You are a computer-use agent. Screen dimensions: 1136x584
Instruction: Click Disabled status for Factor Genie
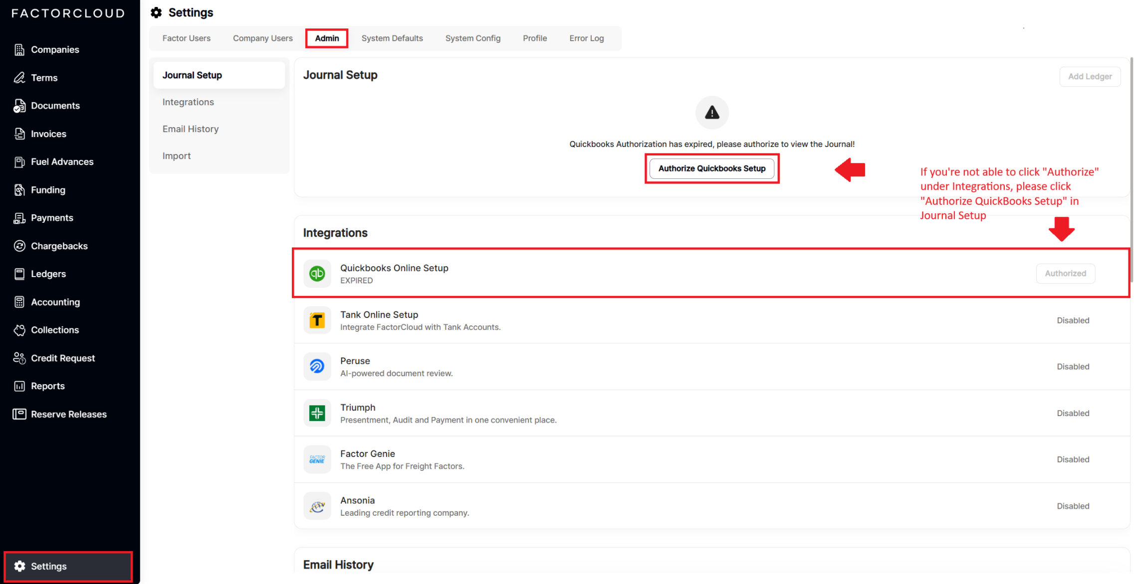(x=1073, y=459)
